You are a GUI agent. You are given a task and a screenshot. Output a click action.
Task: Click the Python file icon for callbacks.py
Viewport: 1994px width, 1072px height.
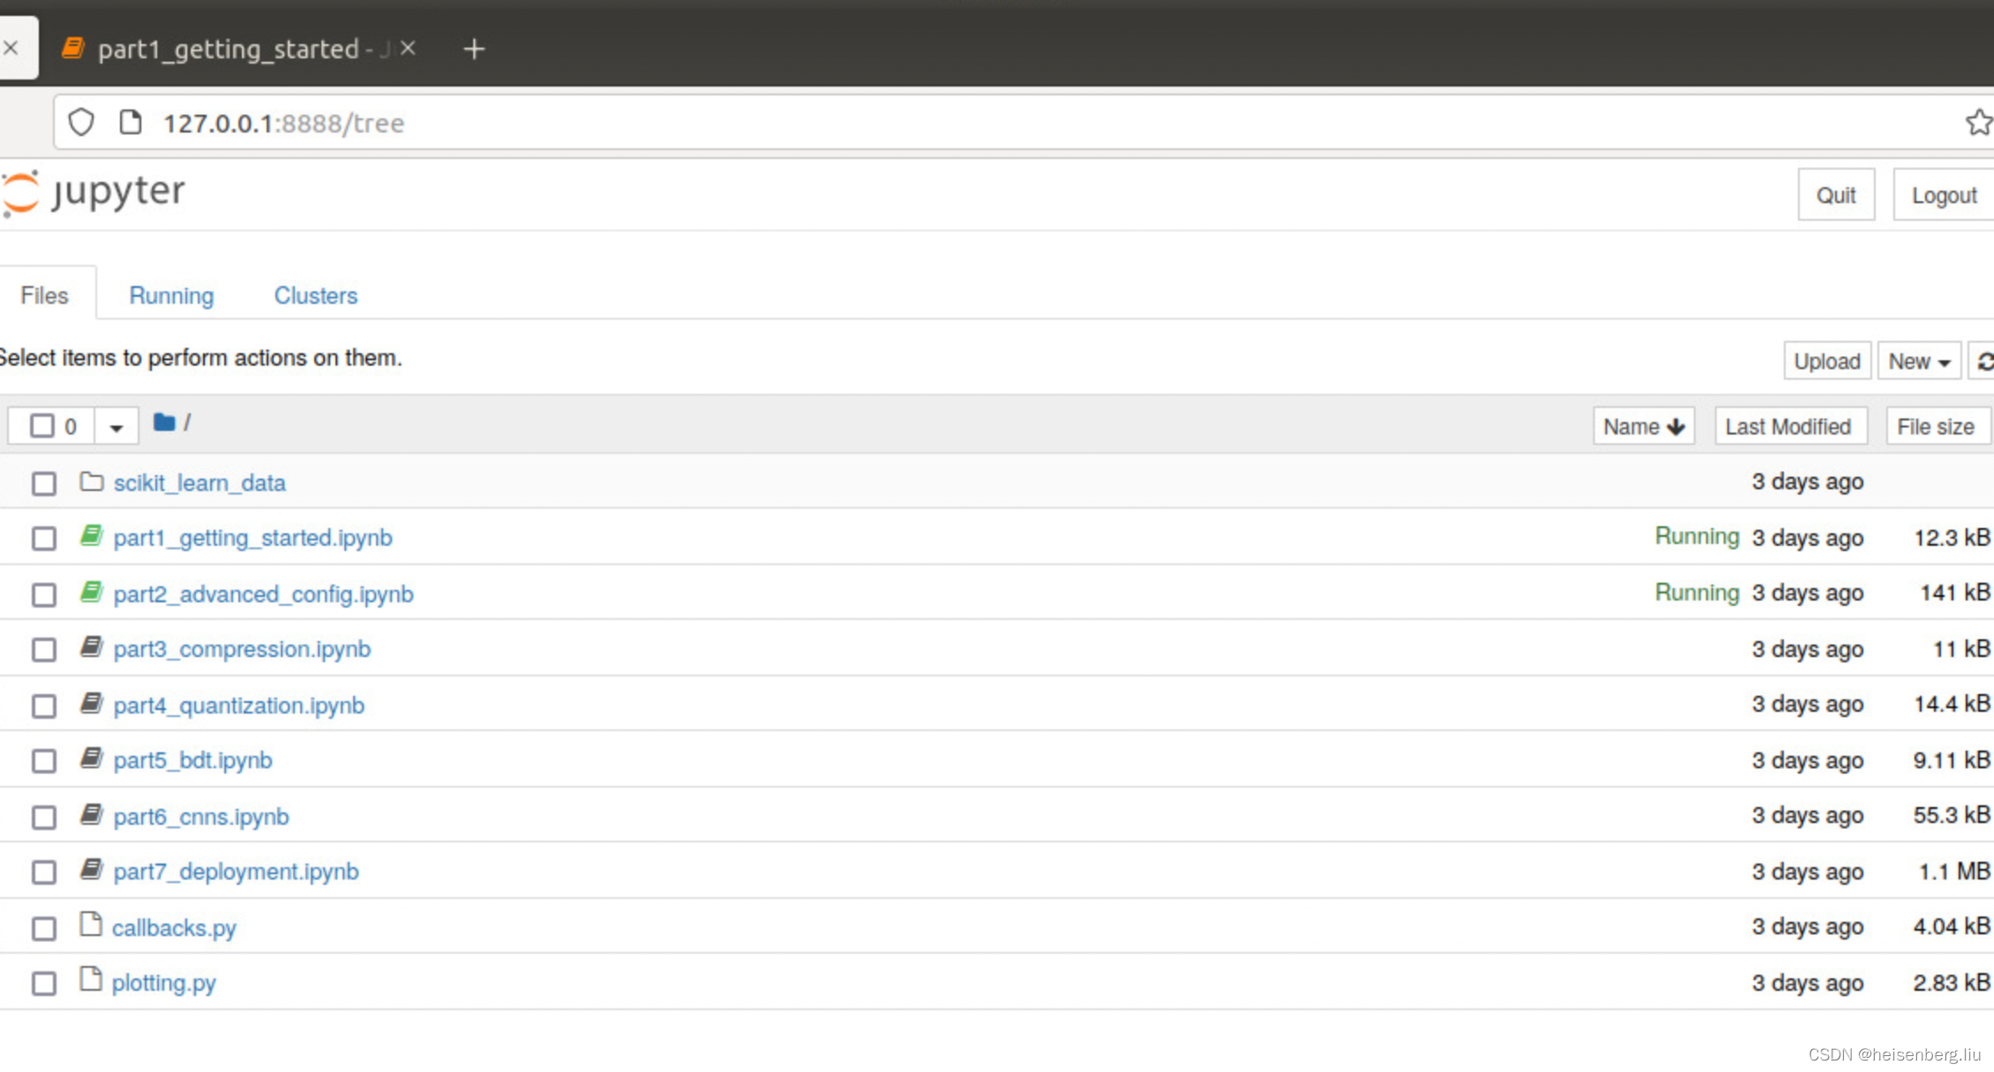(93, 927)
